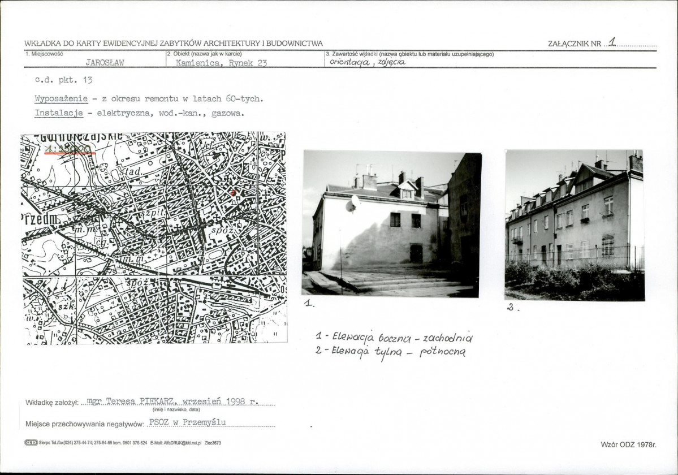Click the red location mark on map

[x=234, y=192]
